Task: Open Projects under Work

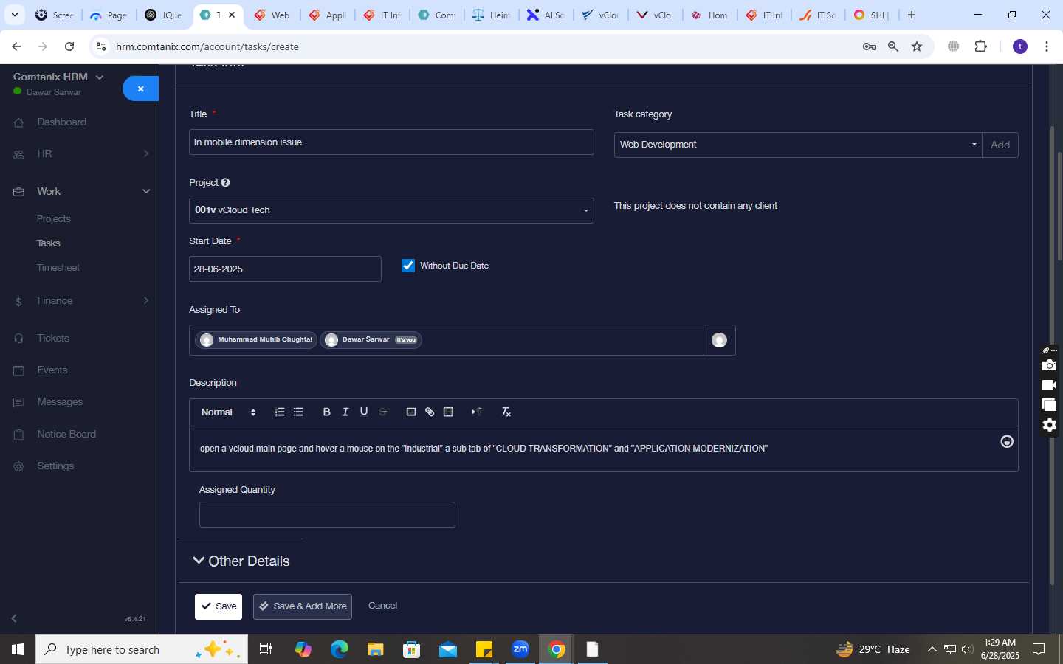Action: tap(54, 219)
